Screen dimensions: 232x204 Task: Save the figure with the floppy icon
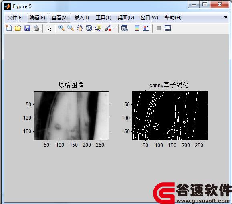[27, 28]
